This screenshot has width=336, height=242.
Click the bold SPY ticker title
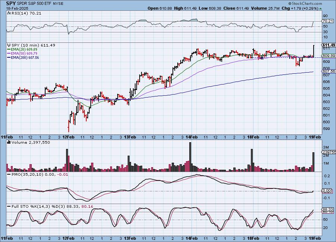point(11,3)
